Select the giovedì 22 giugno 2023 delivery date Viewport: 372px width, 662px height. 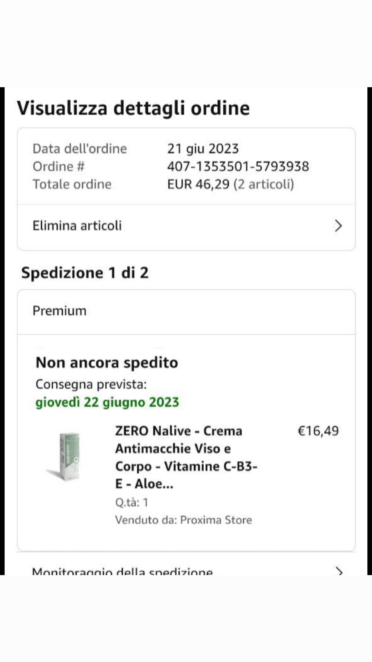(107, 402)
